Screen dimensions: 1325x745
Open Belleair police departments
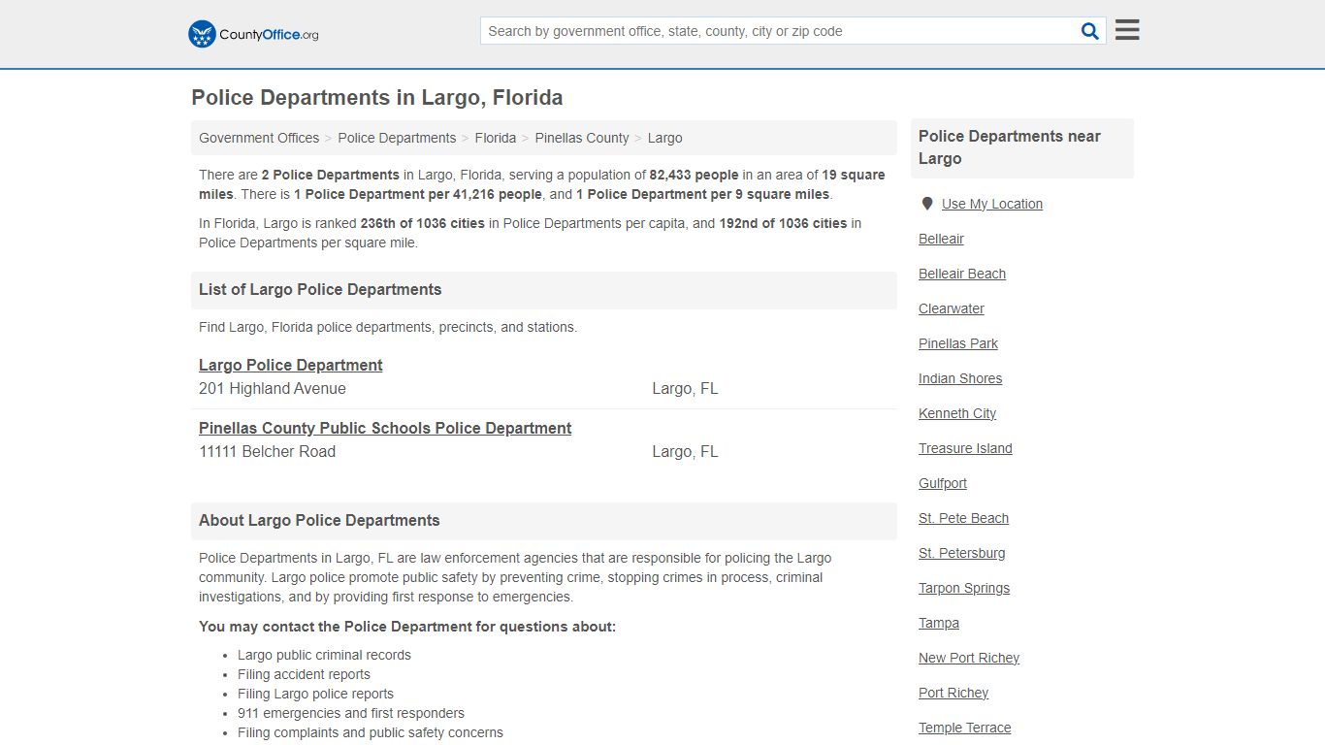941,239
